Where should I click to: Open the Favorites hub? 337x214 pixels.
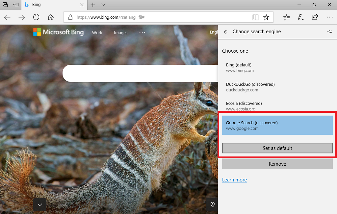point(286,17)
